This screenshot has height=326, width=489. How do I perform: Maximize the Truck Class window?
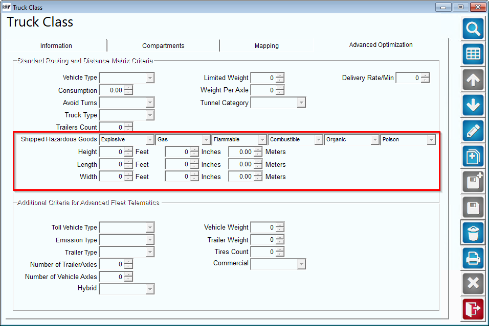(461, 7)
